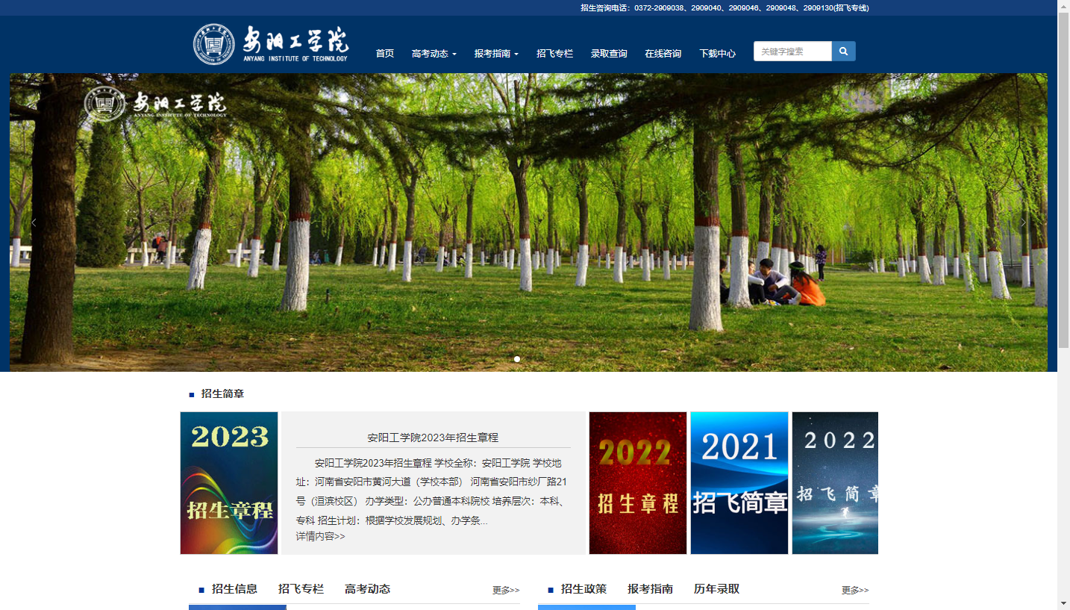This screenshot has width=1070, height=610.
Task: Open 首页 in navigation bar
Action: (x=385, y=54)
